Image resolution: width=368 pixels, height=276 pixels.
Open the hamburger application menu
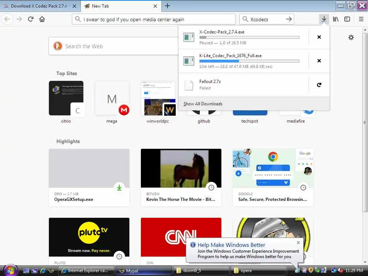coord(361,19)
